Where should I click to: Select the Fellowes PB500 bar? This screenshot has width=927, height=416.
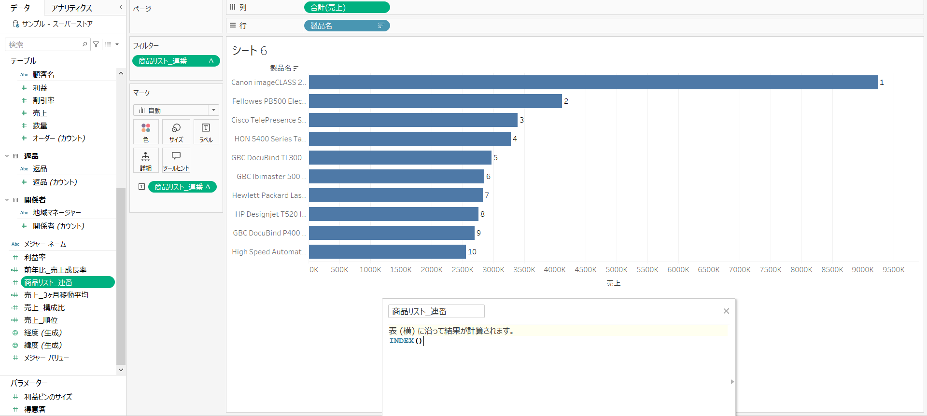(x=435, y=101)
